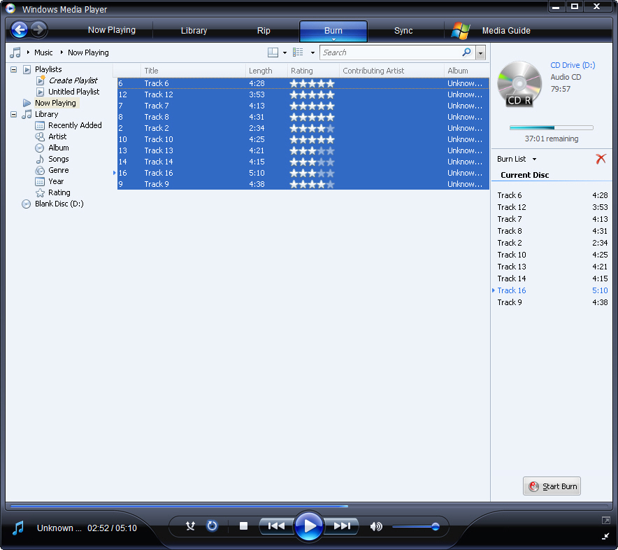The image size is (618, 550).
Task: Click the music note icon in player bar
Action: coord(17,528)
